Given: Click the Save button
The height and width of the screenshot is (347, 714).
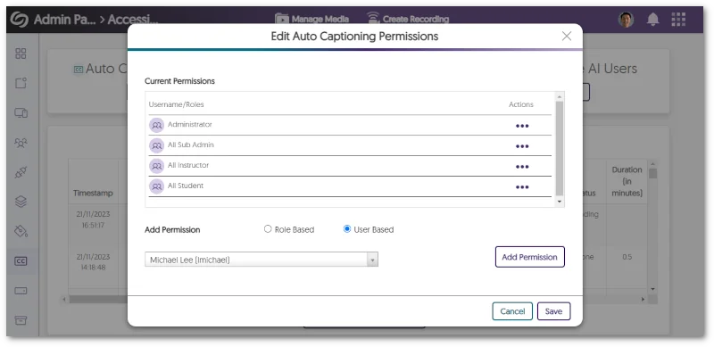Looking at the screenshot, I should click(x=553, y=311).
